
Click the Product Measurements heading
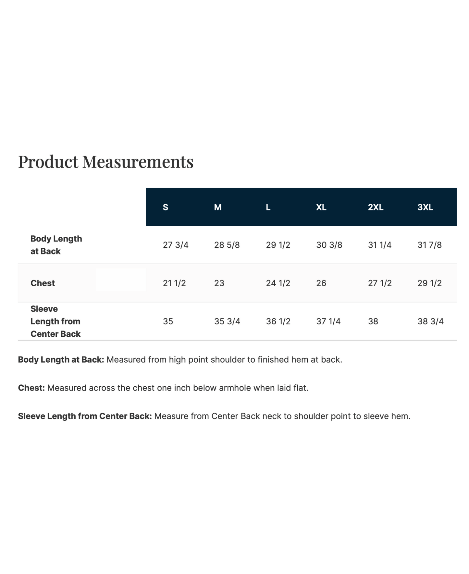click(x=105, y=161)
